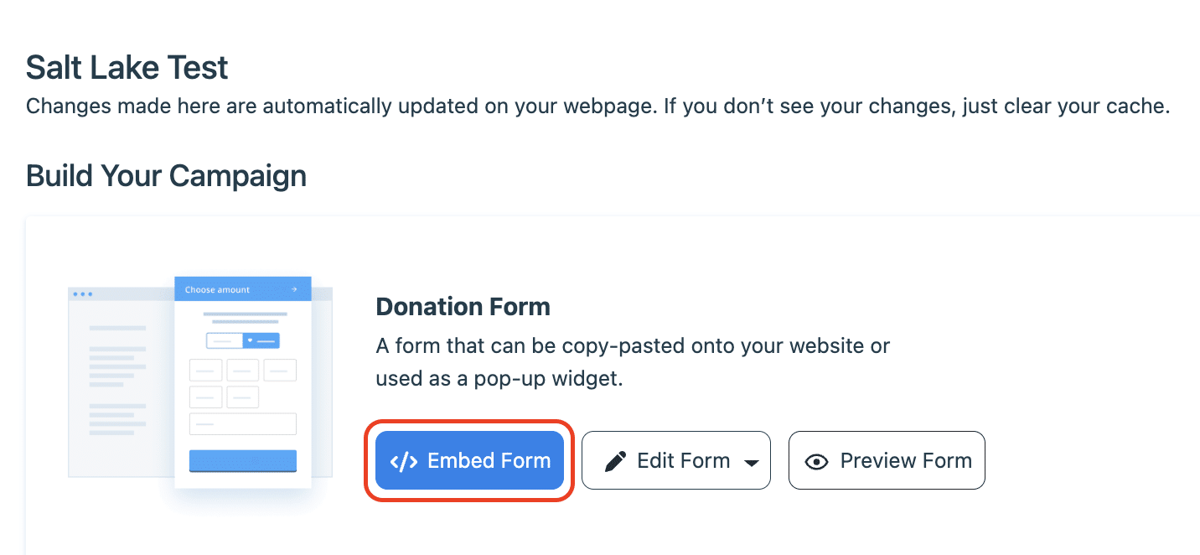1200x555 pixels.
Task: Click the Salt Lake Test page title
Action: (x=127, y=67)
